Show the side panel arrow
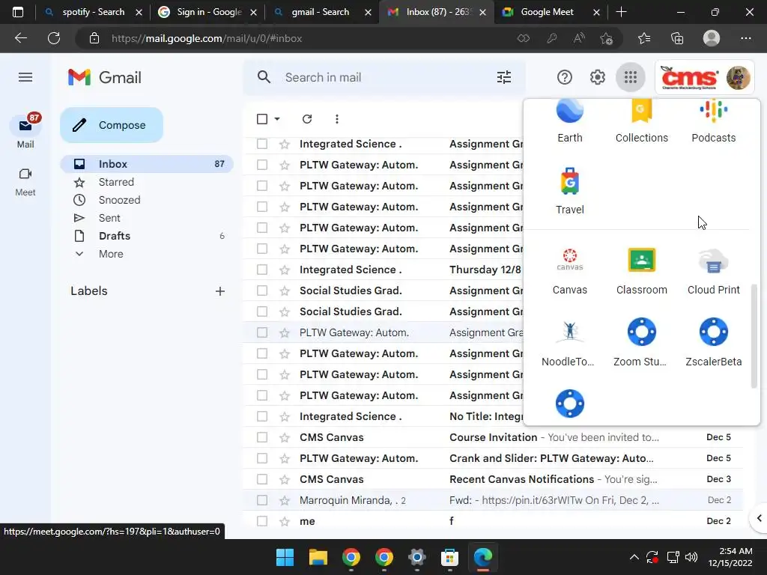The width and height of the screenshot is (767, 575). [759, 518]
